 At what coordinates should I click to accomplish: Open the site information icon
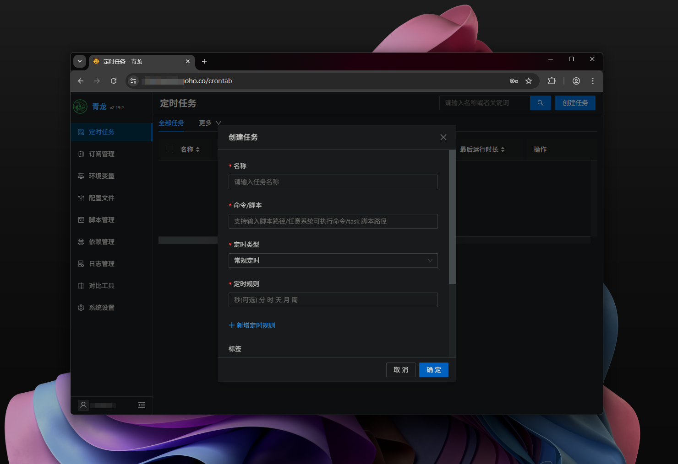click(133, 81)
